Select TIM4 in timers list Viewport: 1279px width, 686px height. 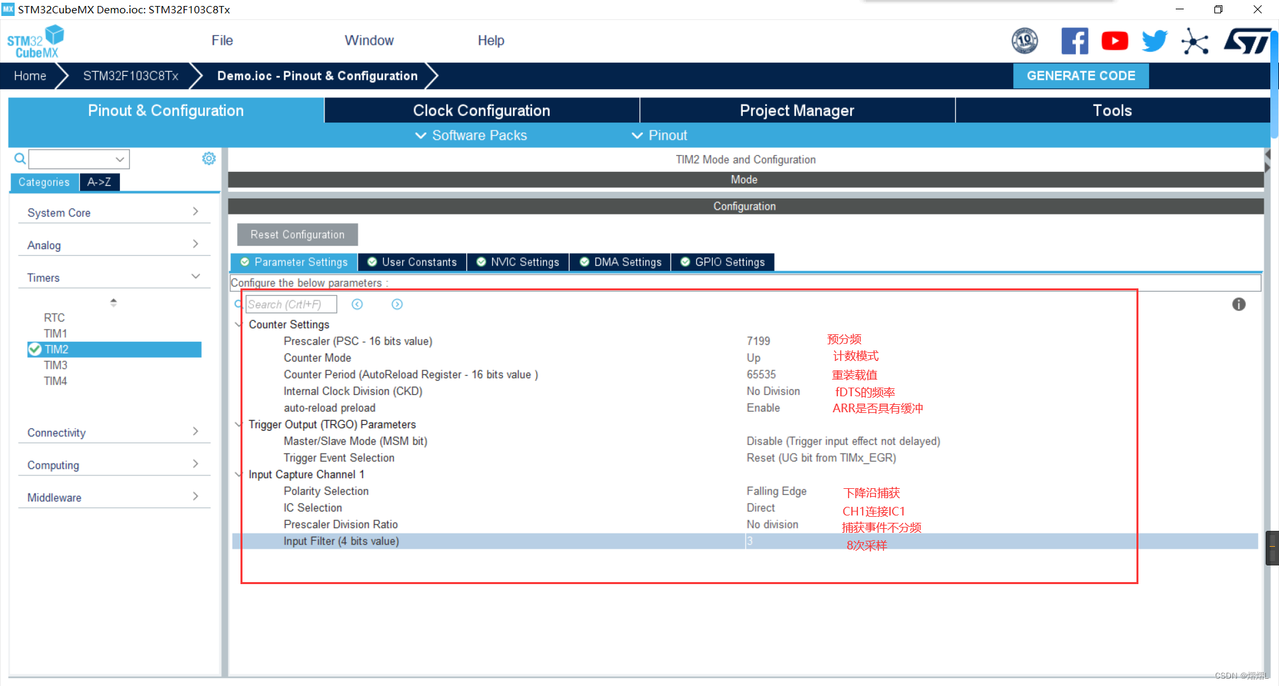55,381
